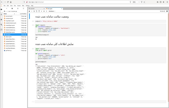Open the Commands palette sidebar tab
Viewport: 169px width, 108px height.
(1, 20)
